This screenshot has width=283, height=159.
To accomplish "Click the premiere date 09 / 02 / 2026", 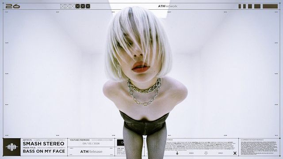I will (x=91, y=144).
